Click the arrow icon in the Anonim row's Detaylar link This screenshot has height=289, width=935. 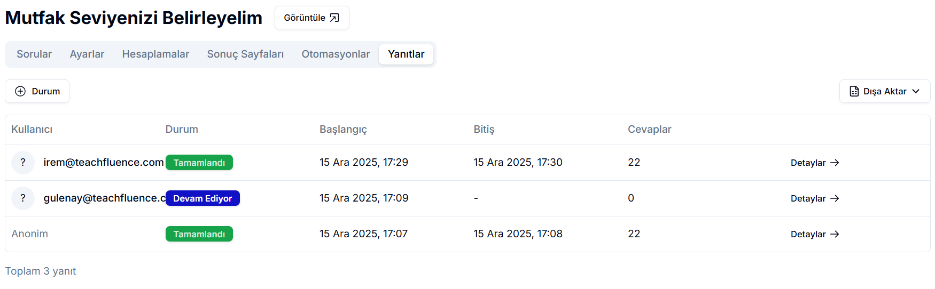point(835,234)
